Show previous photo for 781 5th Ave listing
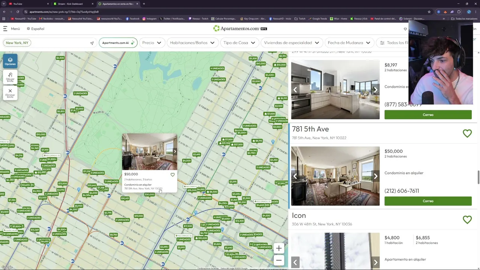The height and width of the screenshot is (270, 480). tap(295, 176)
